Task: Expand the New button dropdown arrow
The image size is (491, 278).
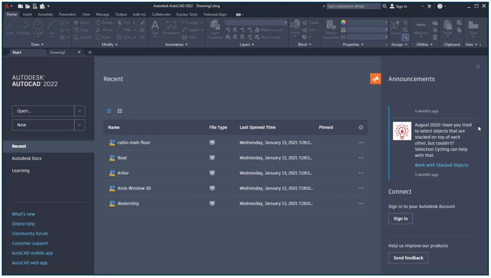Action: [x=80, y=125]
